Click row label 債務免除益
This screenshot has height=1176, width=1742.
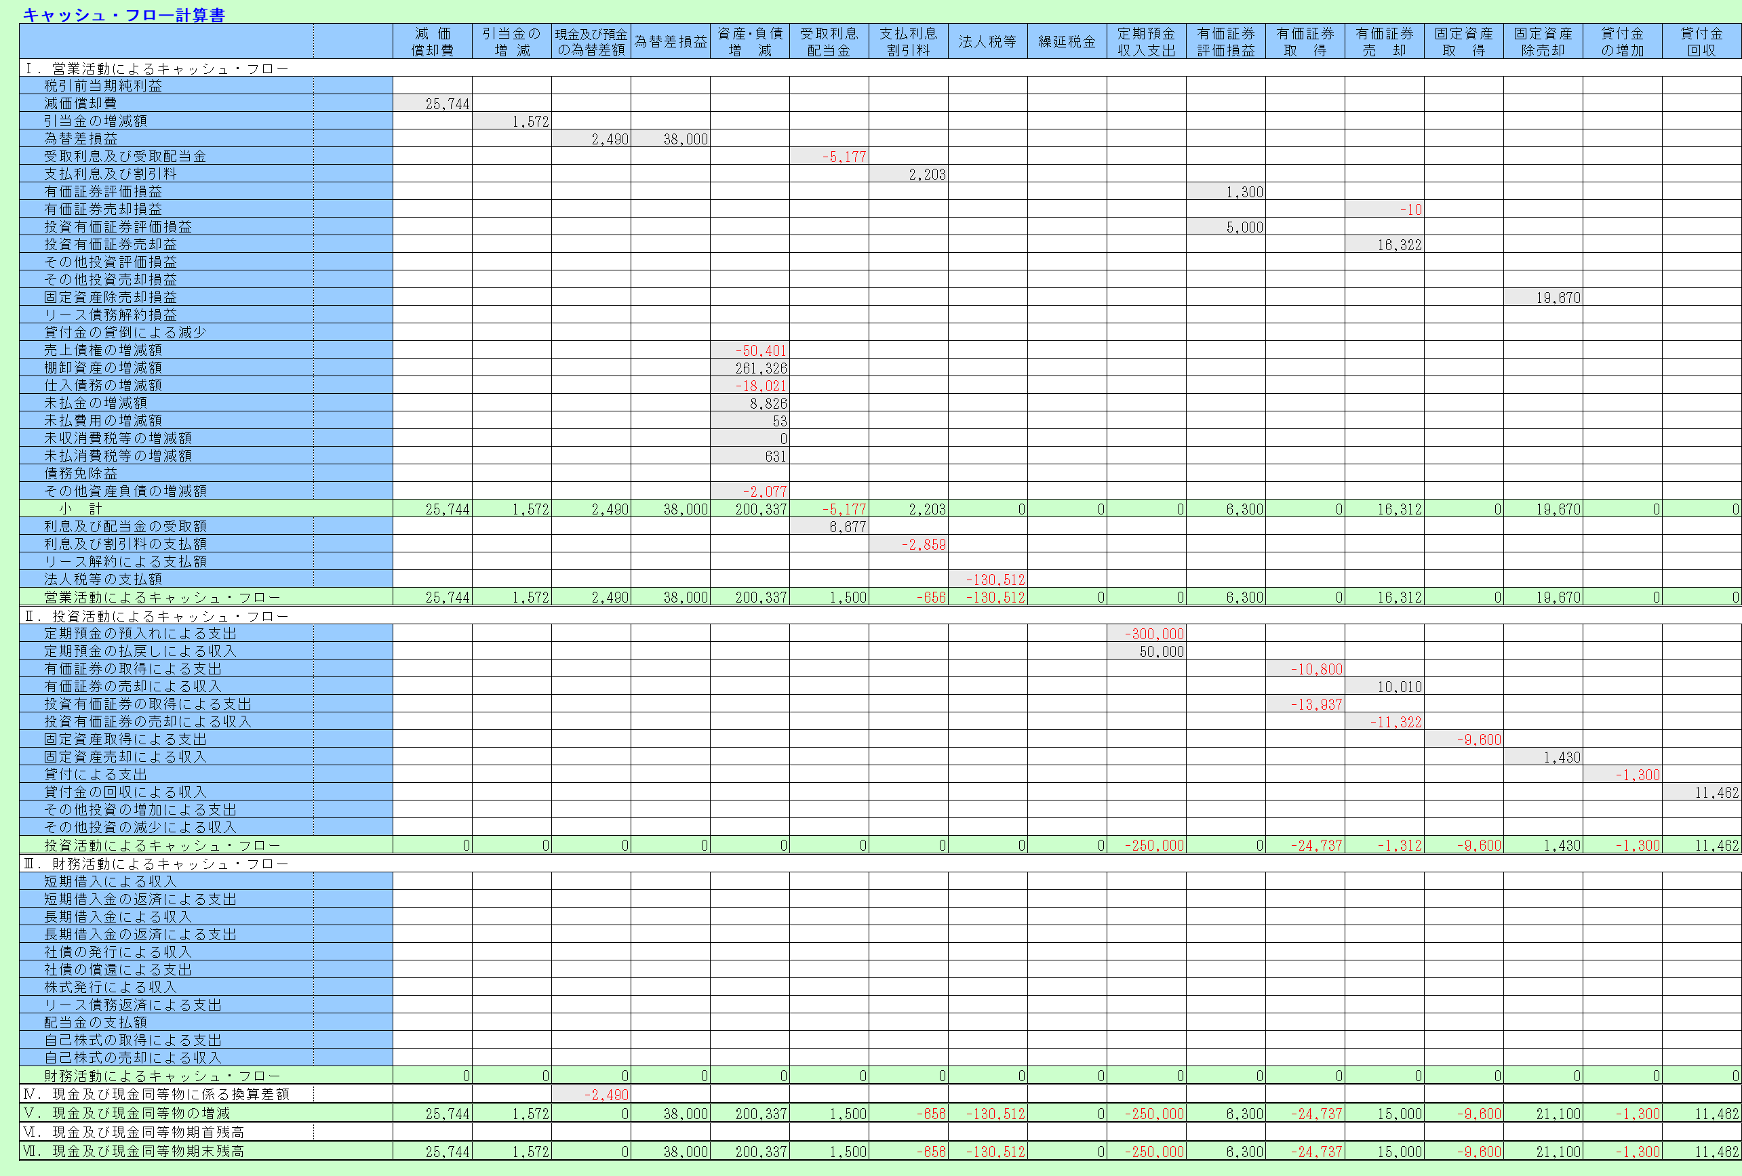point(80,473)
